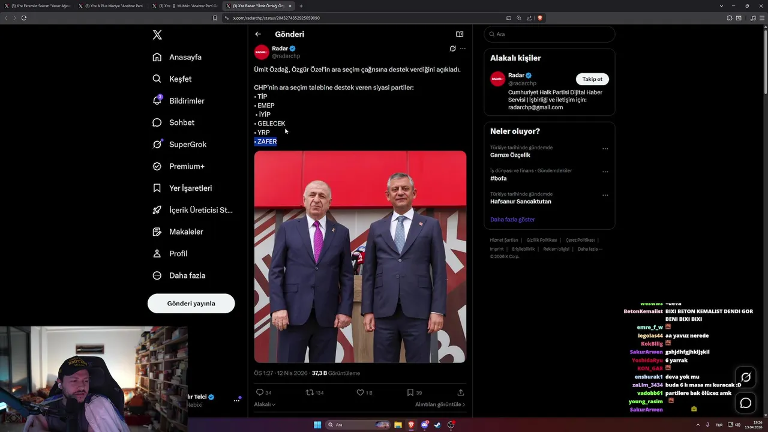
Task: Open Profil page
Action: point(170,253)
